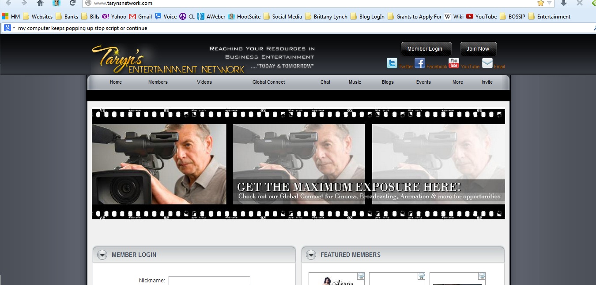
Task: Open the browser downloads arrow icon
Action: click(x=564, y=3)
